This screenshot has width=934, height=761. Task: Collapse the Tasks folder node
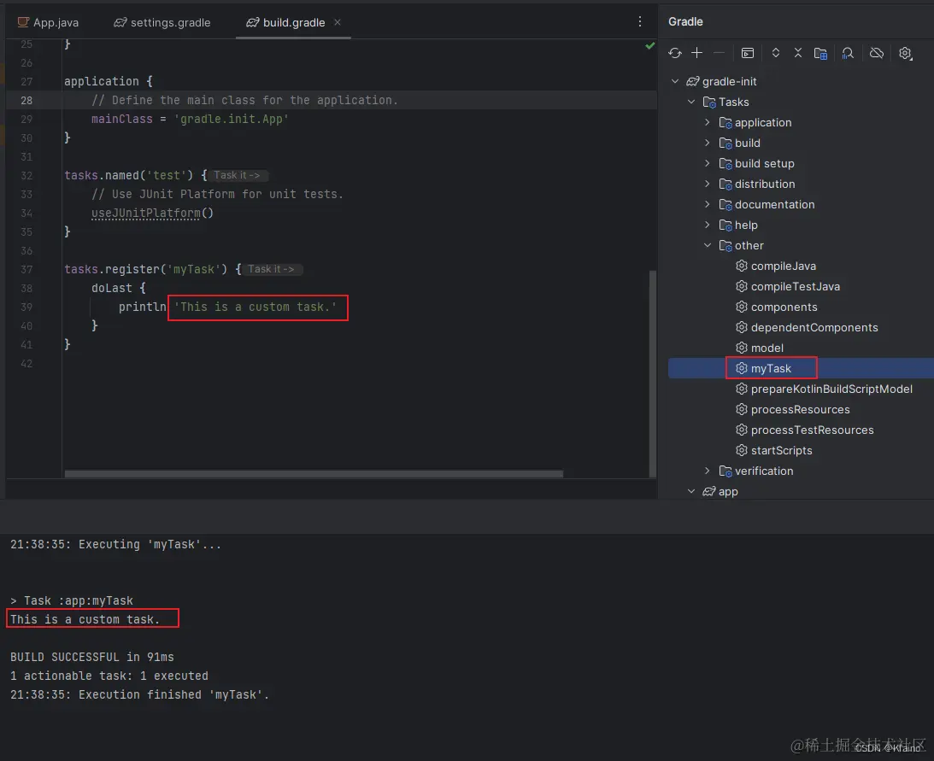[x=691, y=102]
